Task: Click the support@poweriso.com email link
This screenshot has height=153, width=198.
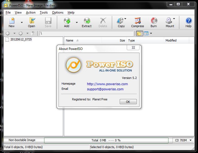Action: (105, 89)
